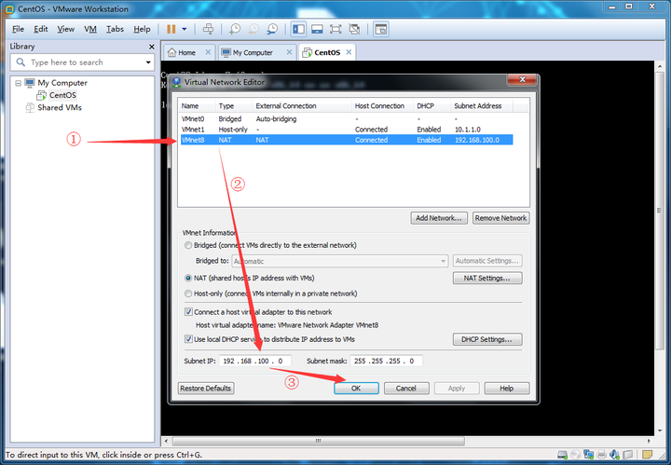The width and height of the screenshot is (671, 465).
Task: Click the Add Network button
Action: (439, 218)
